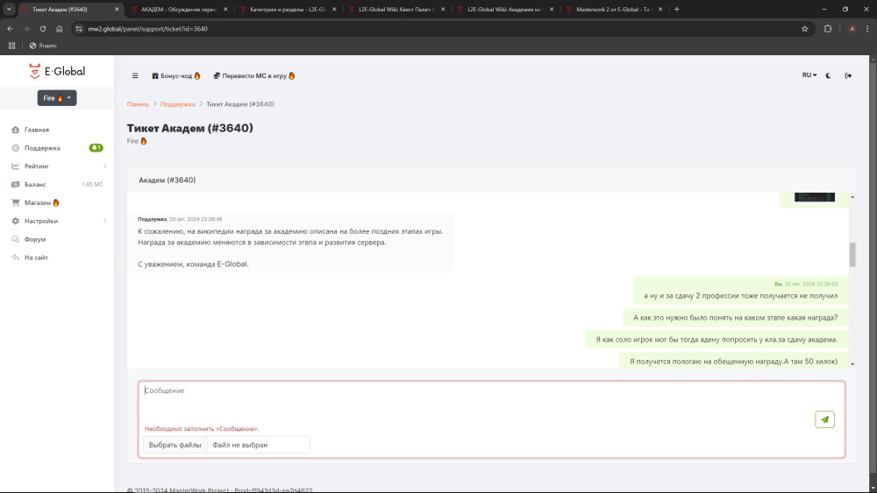Open Бонус-код gift link

(x=175, y=76)
